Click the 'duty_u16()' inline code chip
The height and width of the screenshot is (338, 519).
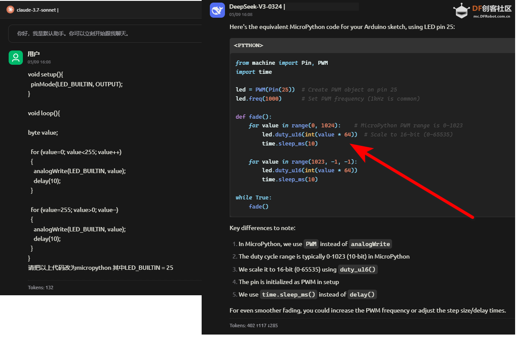(x=358, y=269)
